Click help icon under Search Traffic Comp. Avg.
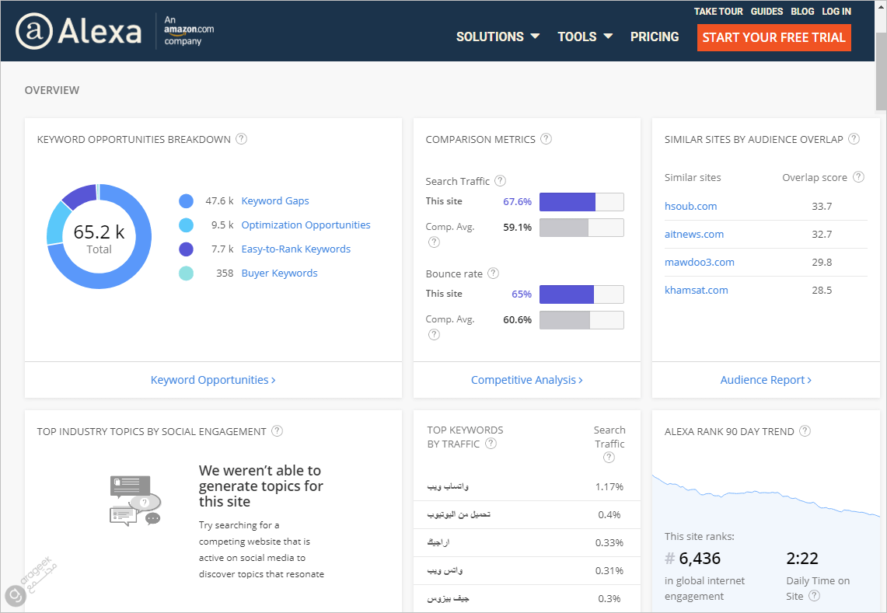887x613 pixels. click(434, 242)
